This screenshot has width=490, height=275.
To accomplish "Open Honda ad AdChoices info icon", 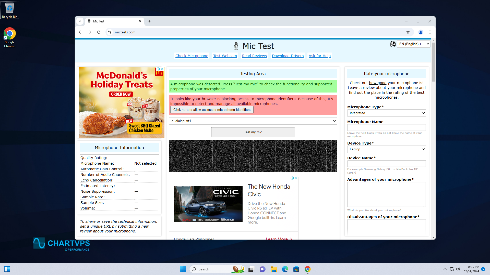I will click(x=292, y=178).
